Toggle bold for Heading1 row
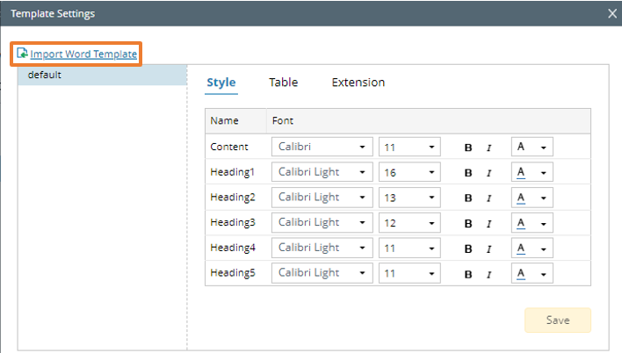This screenshot has width=622, height=353. click(x=468, y=172)
